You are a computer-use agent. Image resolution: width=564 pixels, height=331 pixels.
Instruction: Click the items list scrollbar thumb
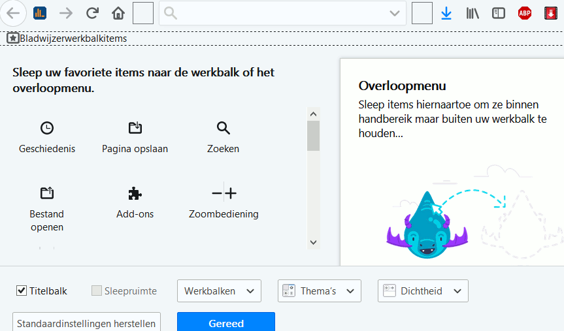click(313, 136)
